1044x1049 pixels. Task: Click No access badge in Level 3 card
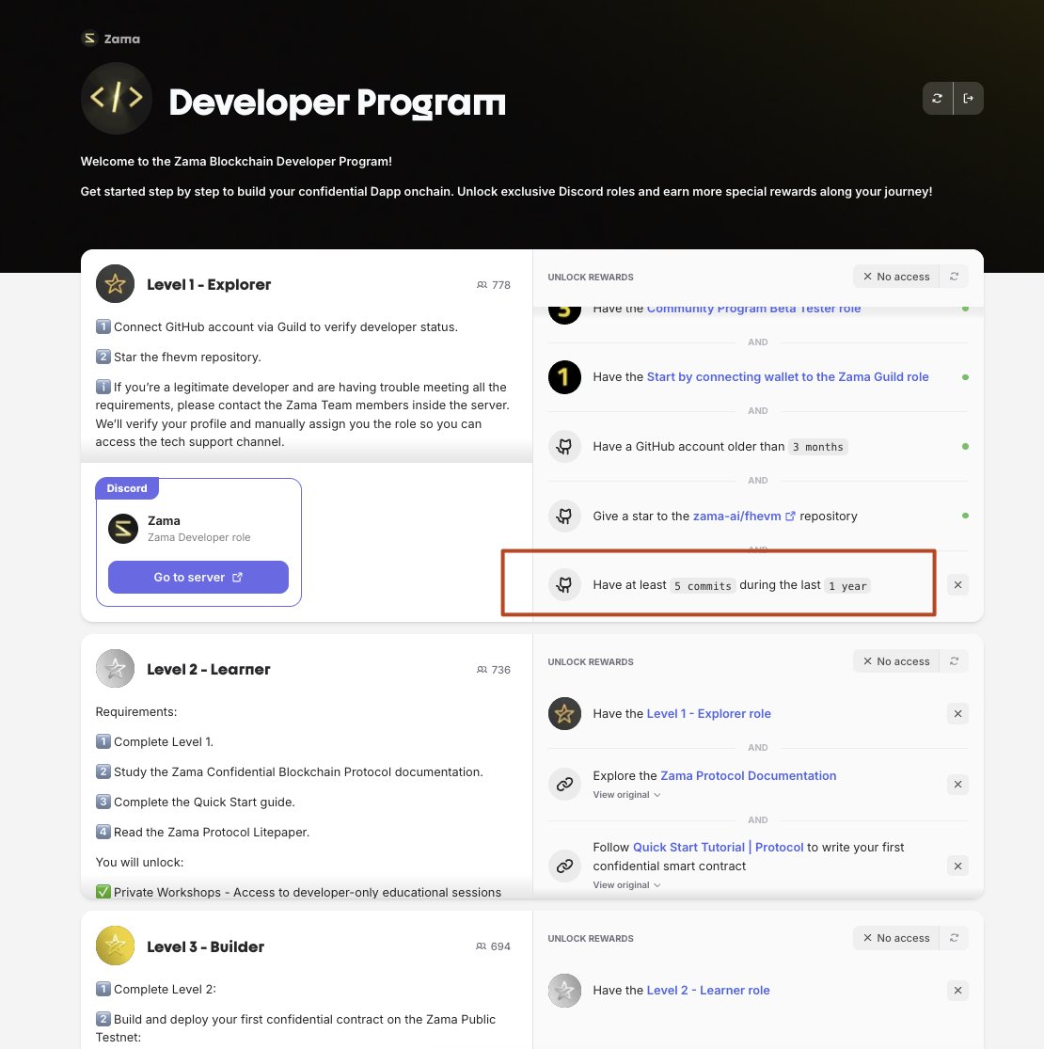pyautogui.click(x=896, y=938)
